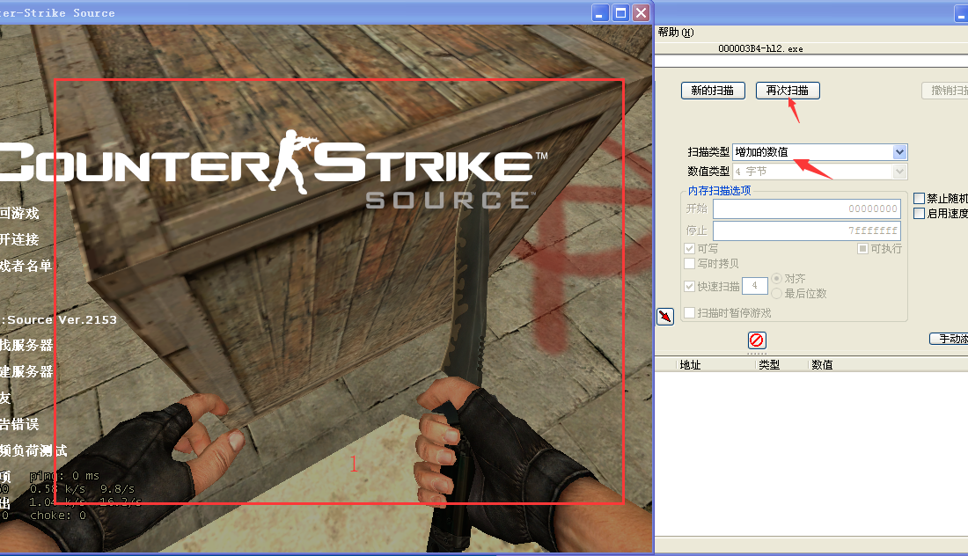Click the red arrow pointer icon near scan options
Image resolution: width=968 pixels, height=556 pixels.
pyautogui.click(x=665, y=316)
